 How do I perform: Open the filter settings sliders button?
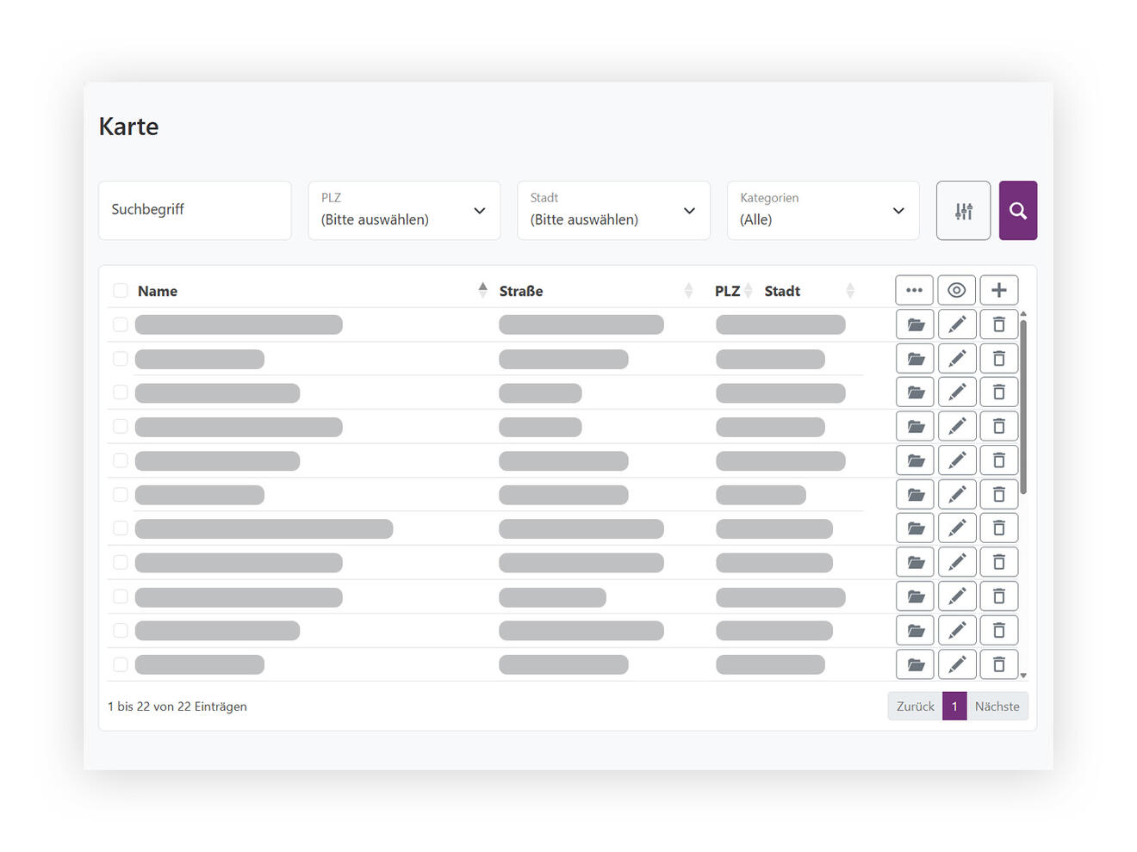pos(963,210)
